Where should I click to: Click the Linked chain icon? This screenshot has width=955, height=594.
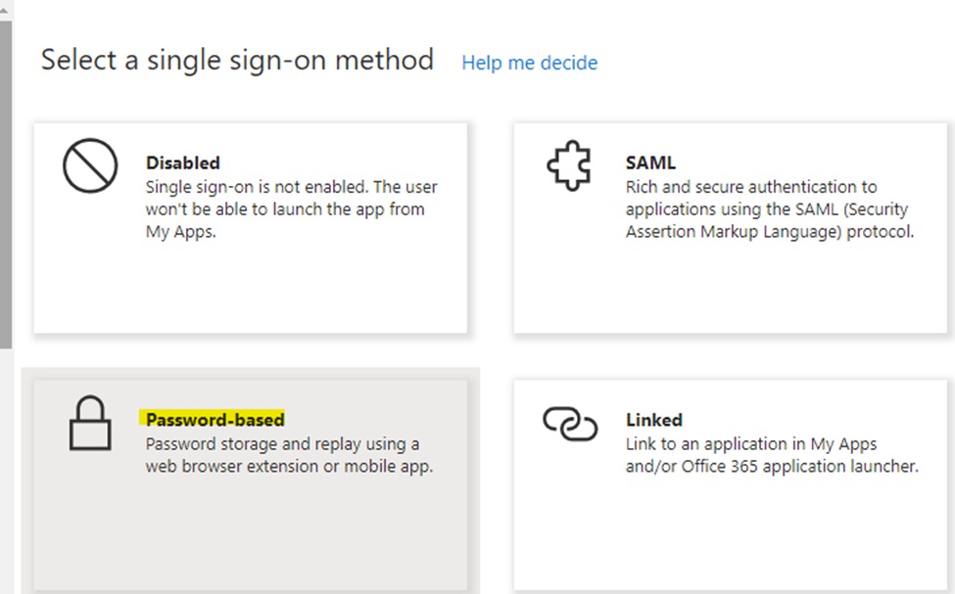coord(569,423)
